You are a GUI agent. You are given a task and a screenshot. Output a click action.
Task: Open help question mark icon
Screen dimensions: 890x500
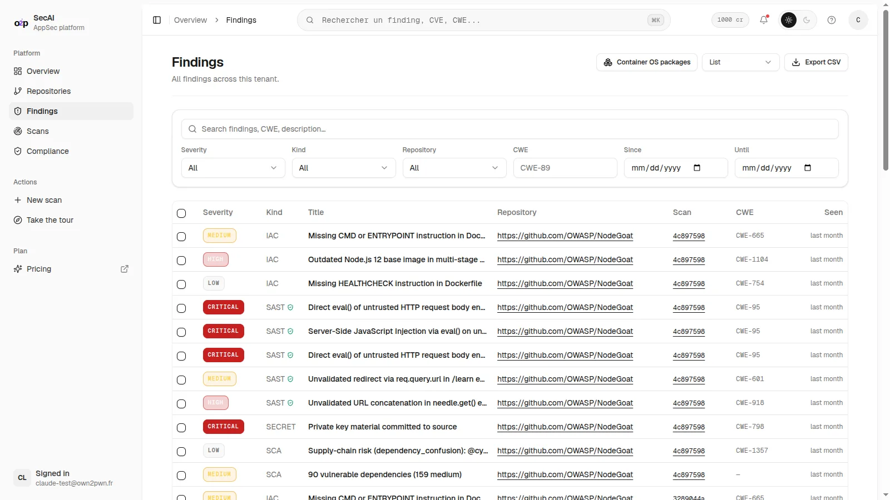click(832, 20)
